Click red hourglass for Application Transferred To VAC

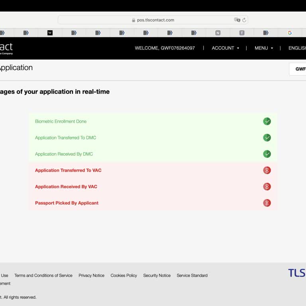pos(267,171)
